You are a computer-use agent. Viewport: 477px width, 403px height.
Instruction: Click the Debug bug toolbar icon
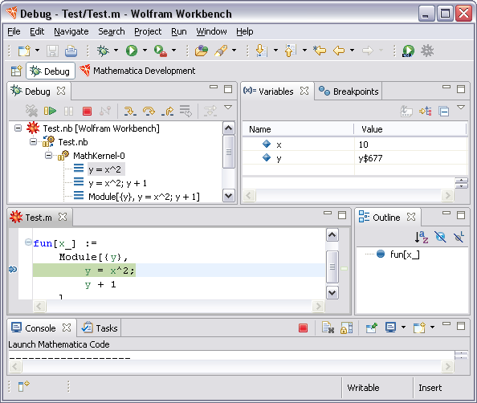103,51
